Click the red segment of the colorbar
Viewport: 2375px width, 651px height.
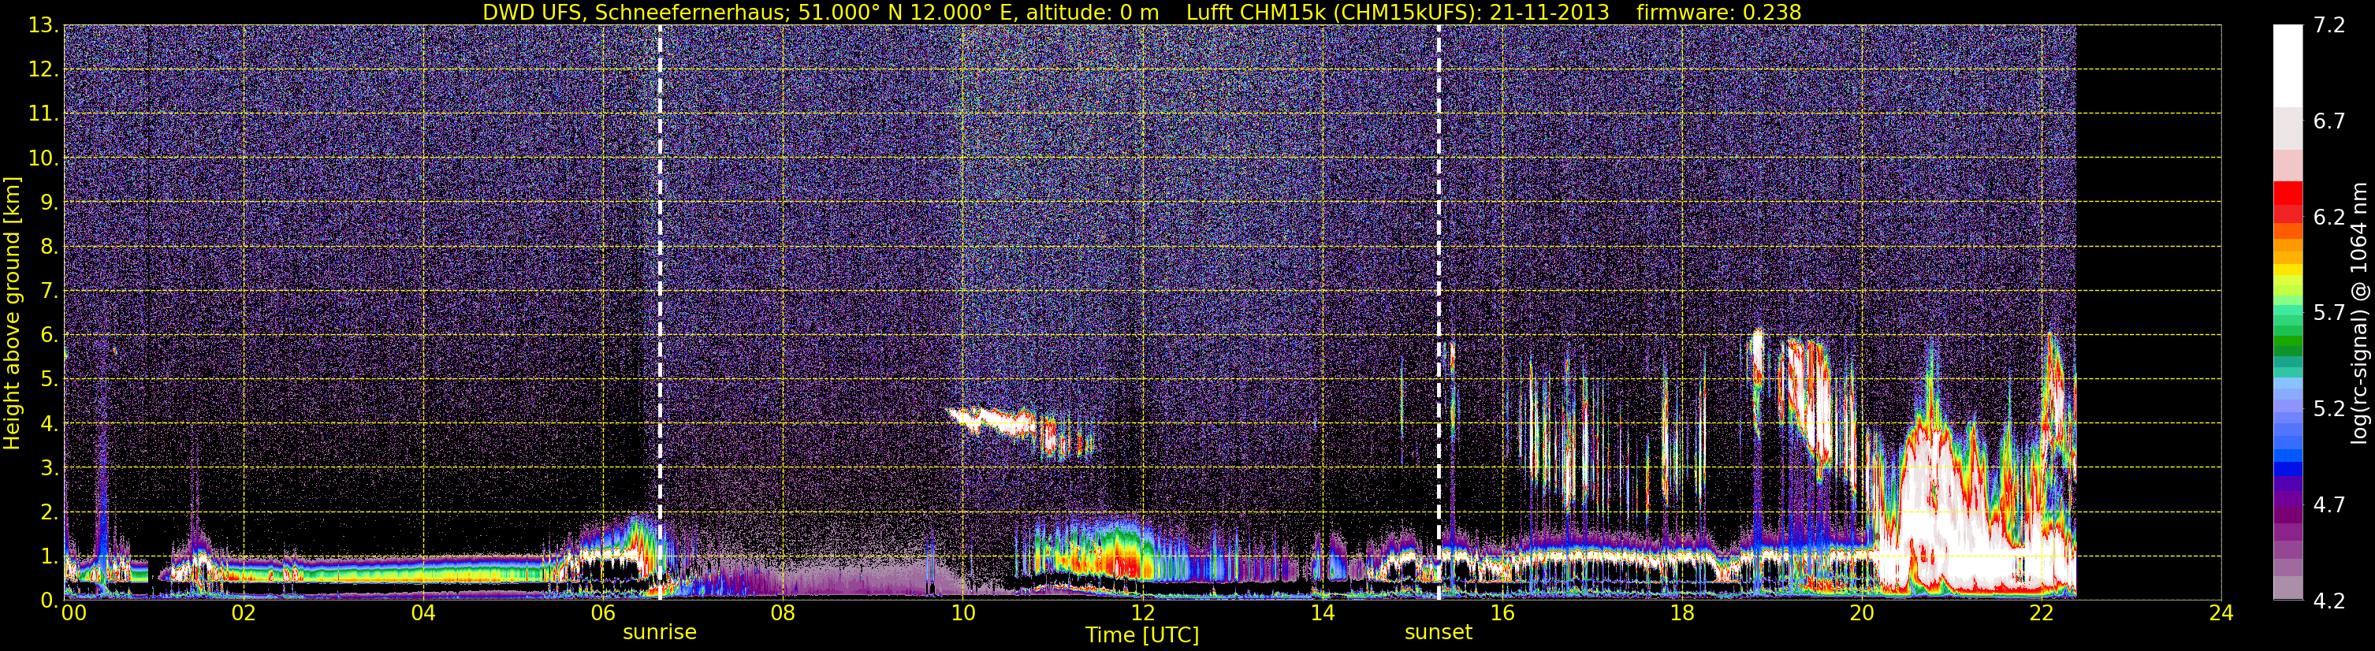(x=2288, y=195)
